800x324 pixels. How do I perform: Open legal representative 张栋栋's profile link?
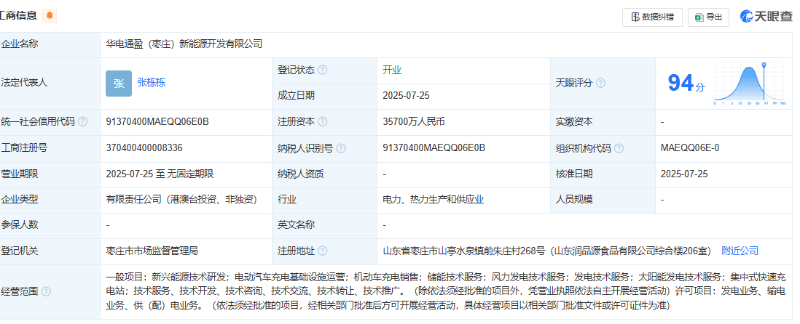[x=151, y=83]
